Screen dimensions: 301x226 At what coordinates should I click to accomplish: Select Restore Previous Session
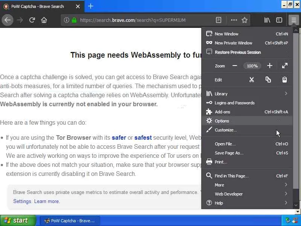point(247,52)
